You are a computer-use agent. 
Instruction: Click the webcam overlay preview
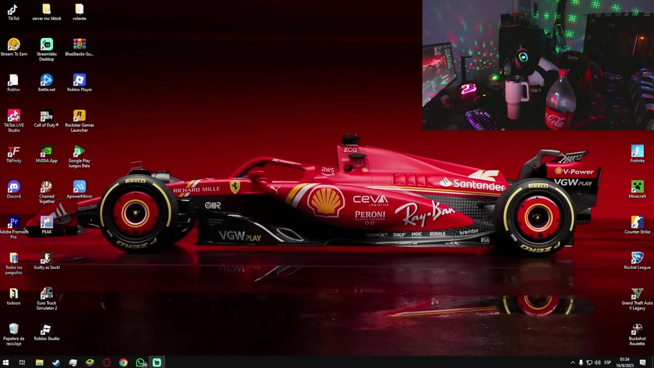[x=538, y=65]
